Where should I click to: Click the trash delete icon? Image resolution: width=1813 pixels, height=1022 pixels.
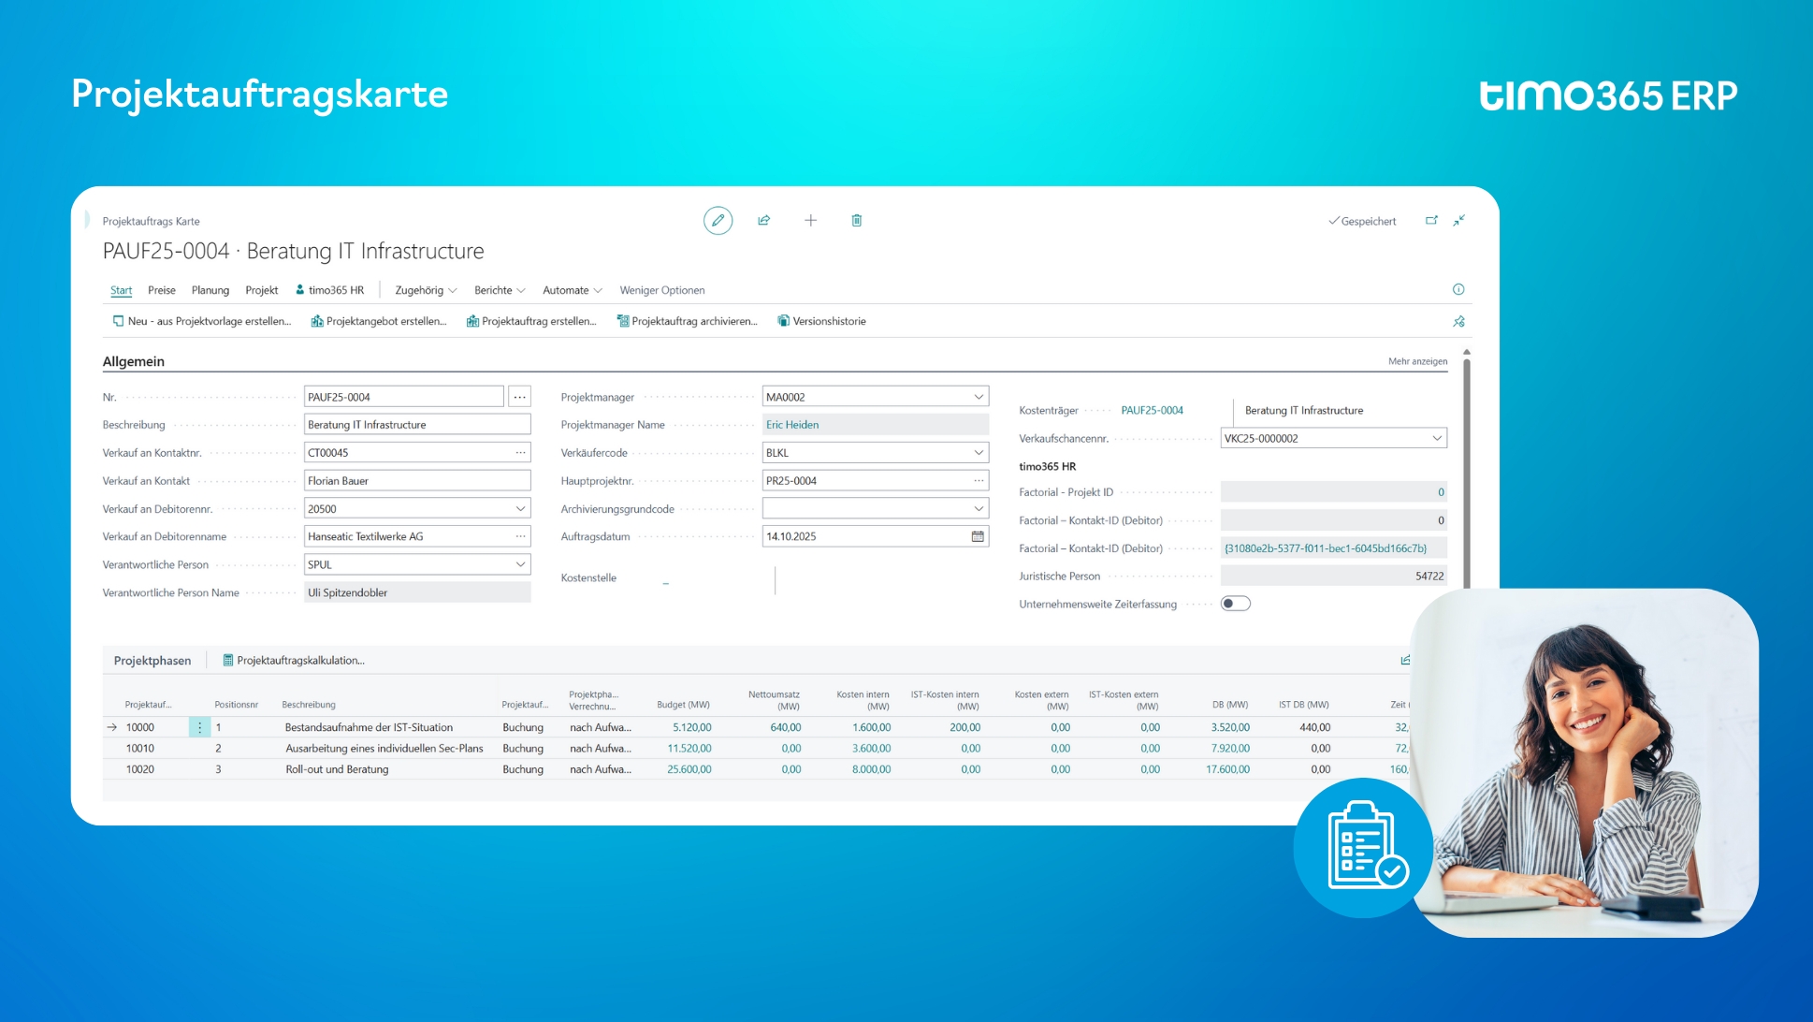coord(856,221)
